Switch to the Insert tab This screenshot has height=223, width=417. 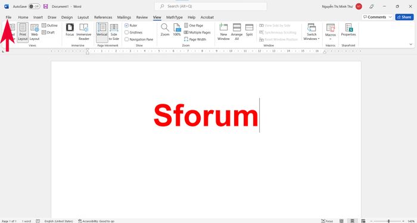38,17
